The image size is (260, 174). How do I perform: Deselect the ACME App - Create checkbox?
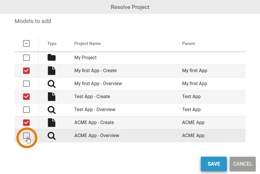pos(26,123)
